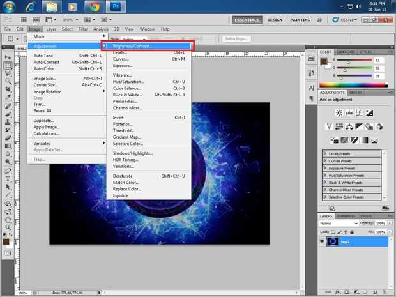Image resolution: width=396 pixels, height=297 pixels.
Task: Click the Vibrance adjustment icon (V-shaped triangle)
Action: tap(329, 125)
